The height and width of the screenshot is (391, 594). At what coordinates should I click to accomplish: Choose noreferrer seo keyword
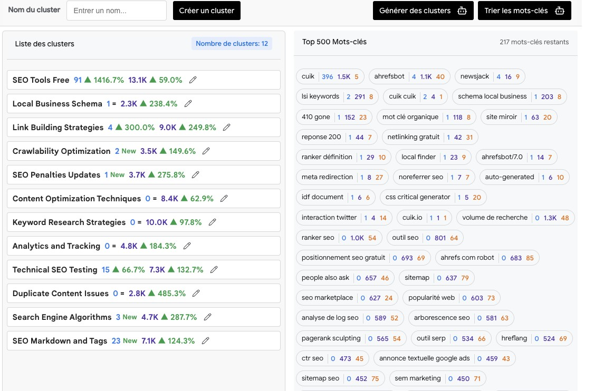coord(434,177)
